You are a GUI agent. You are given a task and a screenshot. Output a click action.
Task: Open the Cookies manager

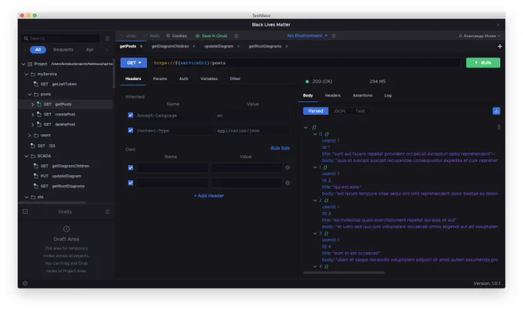176,35
